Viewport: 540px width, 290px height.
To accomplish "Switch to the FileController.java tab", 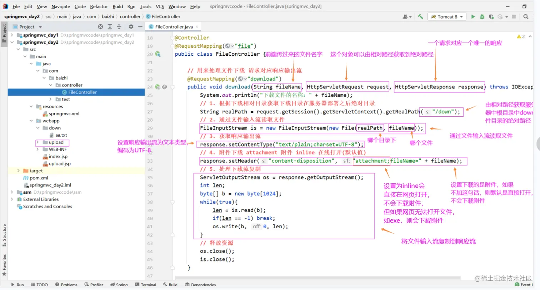I will [174, 27].
